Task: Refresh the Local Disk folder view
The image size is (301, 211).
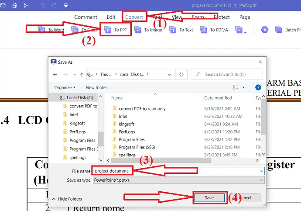Action: click(x=181, y=74)
